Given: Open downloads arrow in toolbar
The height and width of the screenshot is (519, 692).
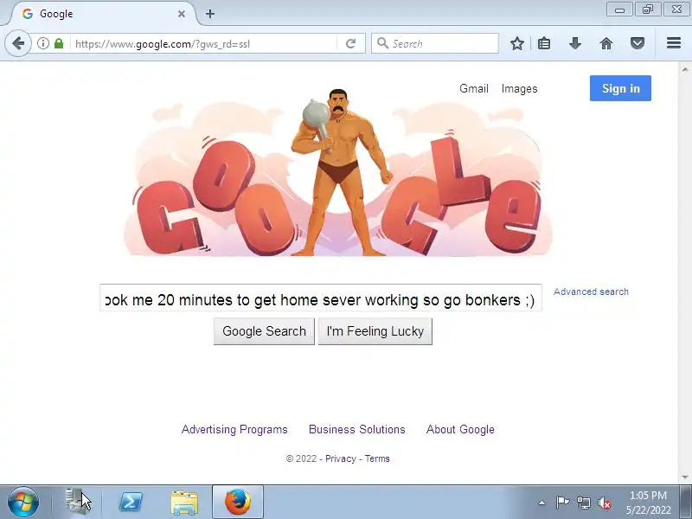Looking at the screenshot, I should [x=575, y=43].
